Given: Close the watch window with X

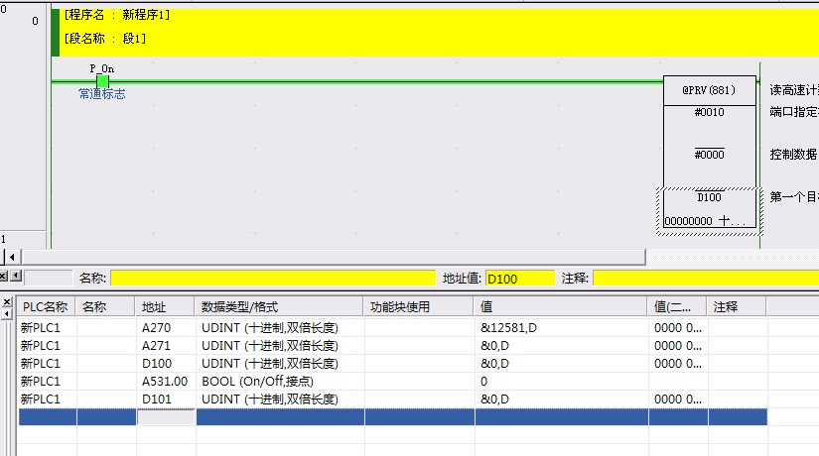Looking at the screenshot, I should [5, 302].
